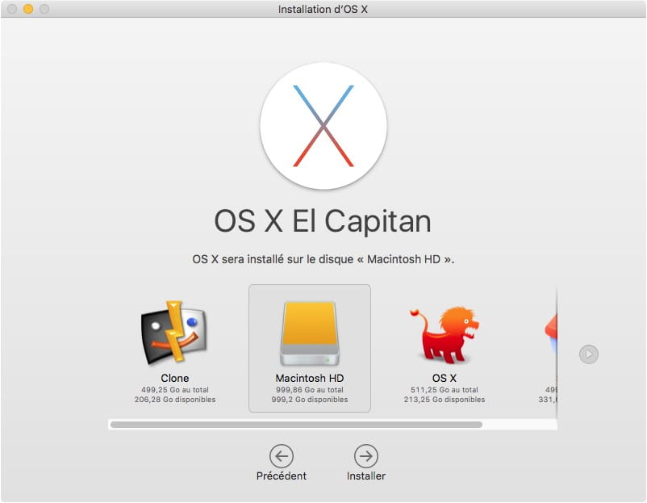Click the Précédent button label
This screenshot has width=647, height=503.
(x=282, y=476)
